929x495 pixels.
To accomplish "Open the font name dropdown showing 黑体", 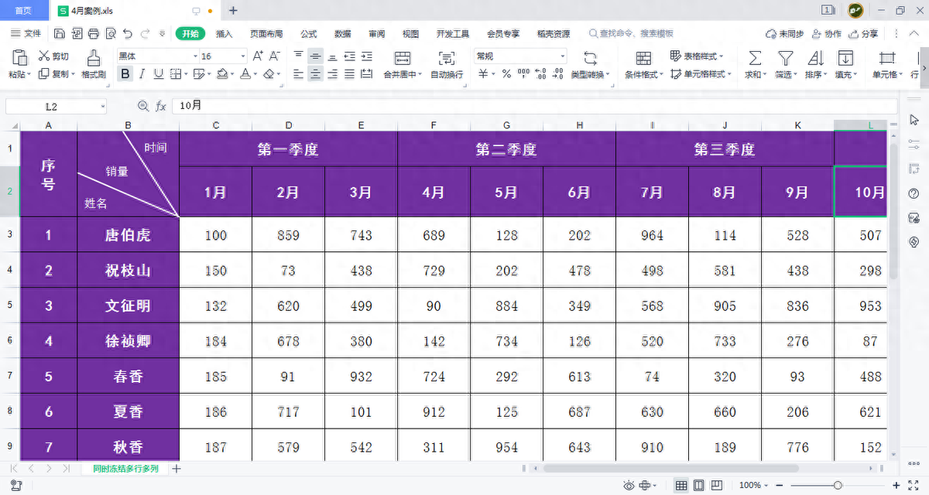I will 158,56.
